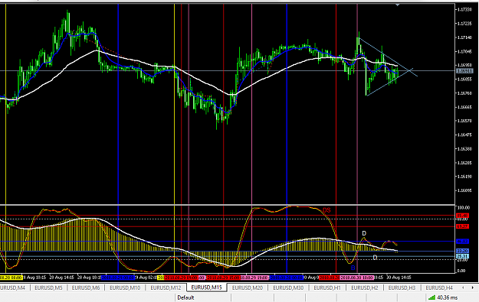Screen dimensions: 479x302
Task: Click the 1.17330 price axis label
Action: 464,10
